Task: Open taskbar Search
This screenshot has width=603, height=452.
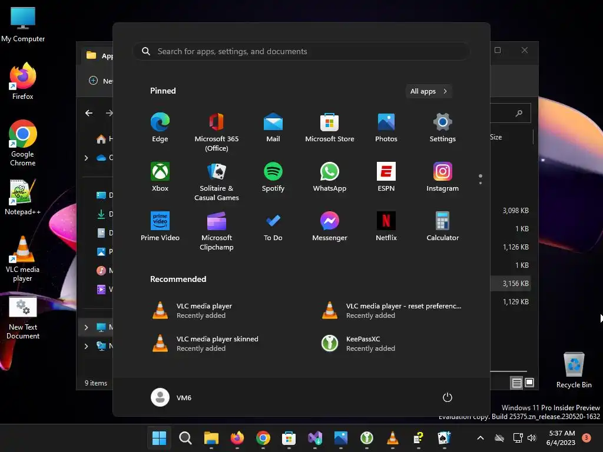Action: (185, 438)
